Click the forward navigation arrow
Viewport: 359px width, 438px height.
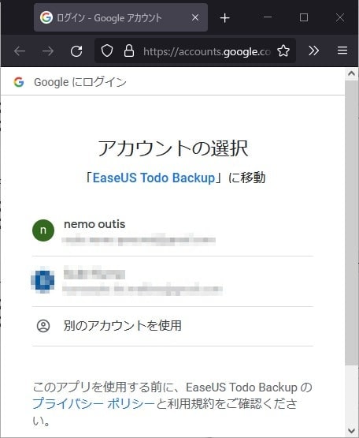(x=48, y=51)
